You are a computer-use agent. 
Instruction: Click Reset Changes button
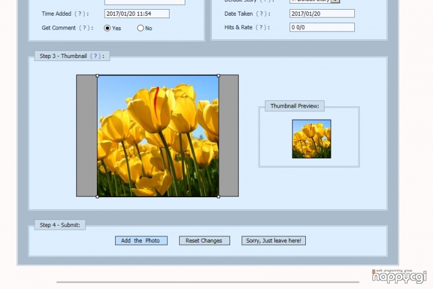[204, 241]
